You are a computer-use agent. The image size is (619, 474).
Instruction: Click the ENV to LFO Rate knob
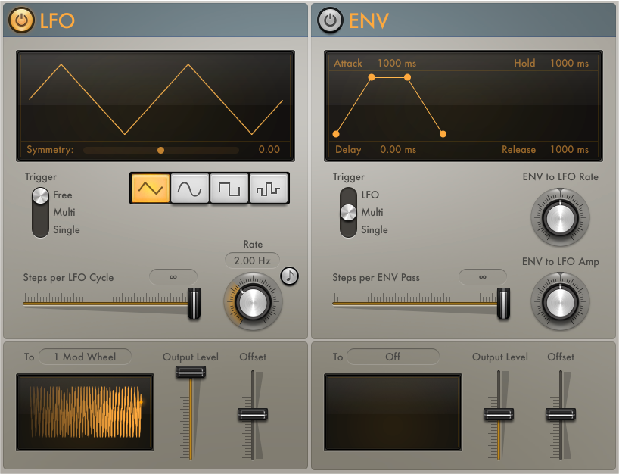pos(560,217)
